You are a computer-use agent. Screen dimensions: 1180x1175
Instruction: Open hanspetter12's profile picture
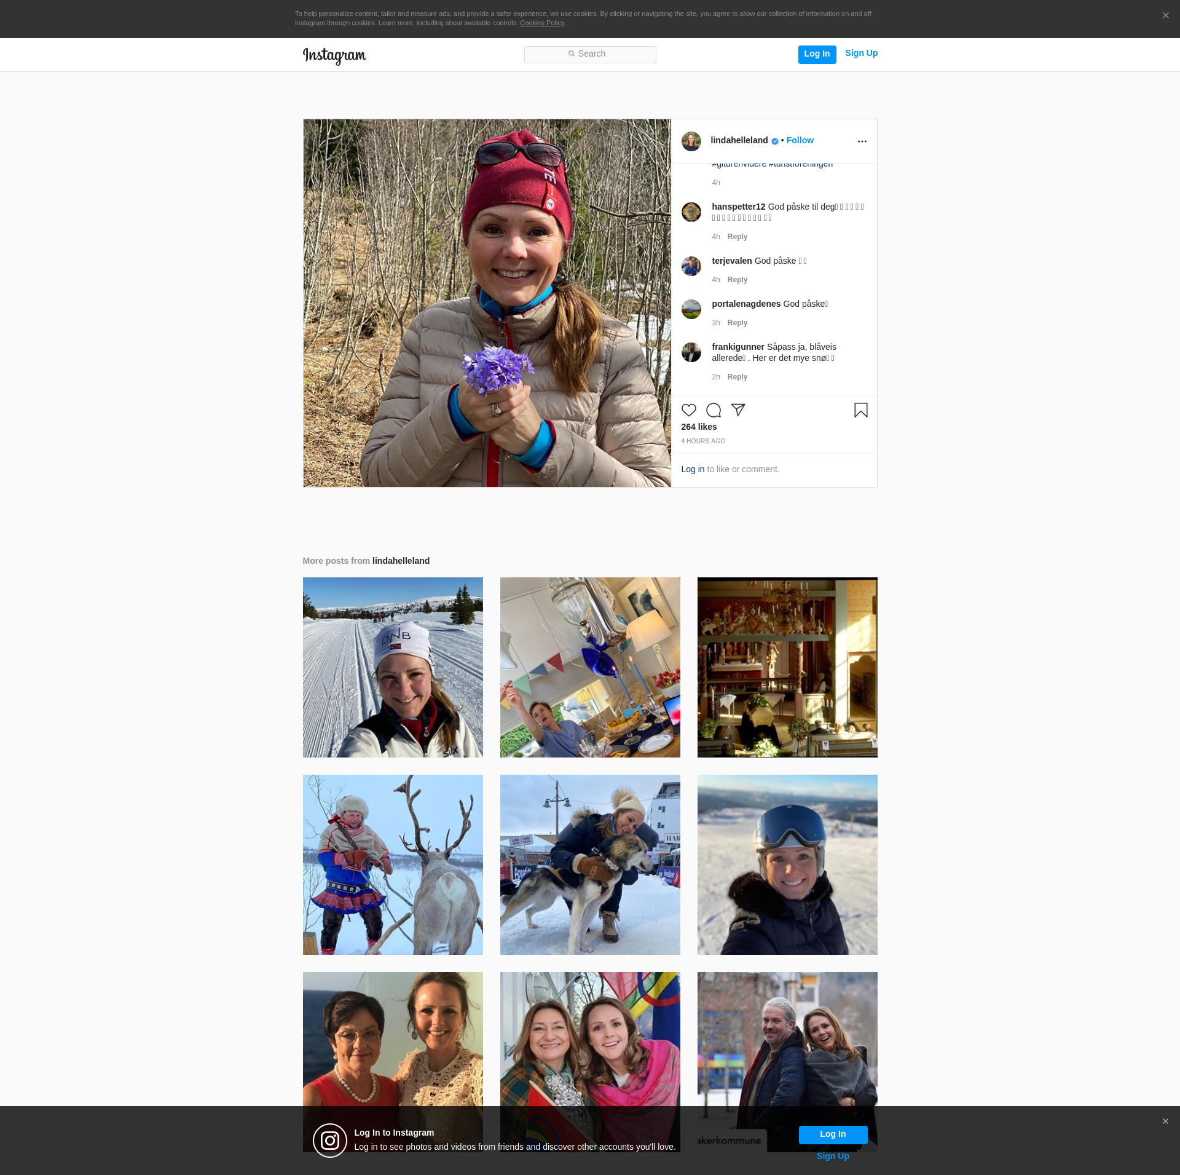[x=691, y=212]
